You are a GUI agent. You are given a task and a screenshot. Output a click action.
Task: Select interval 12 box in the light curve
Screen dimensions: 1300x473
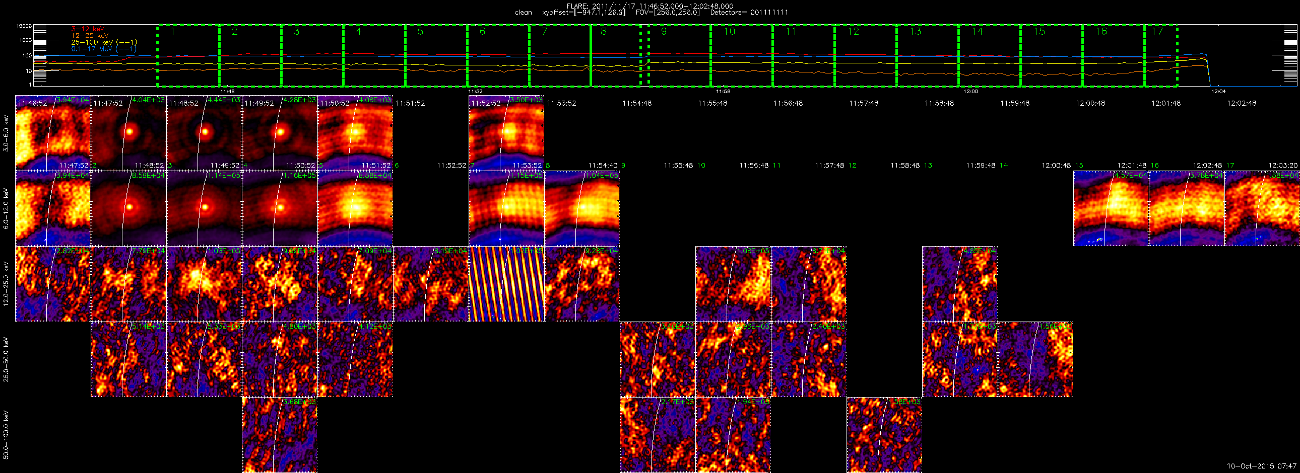click(x=866, y=55)
